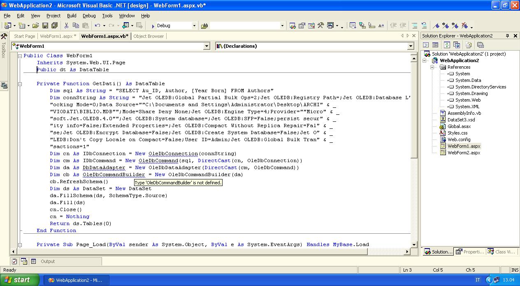Open Solution Explorer from the standard toolbar

click(292, 26)
